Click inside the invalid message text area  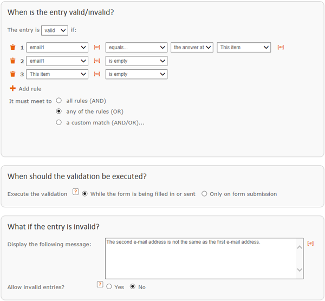click(201, 259)
